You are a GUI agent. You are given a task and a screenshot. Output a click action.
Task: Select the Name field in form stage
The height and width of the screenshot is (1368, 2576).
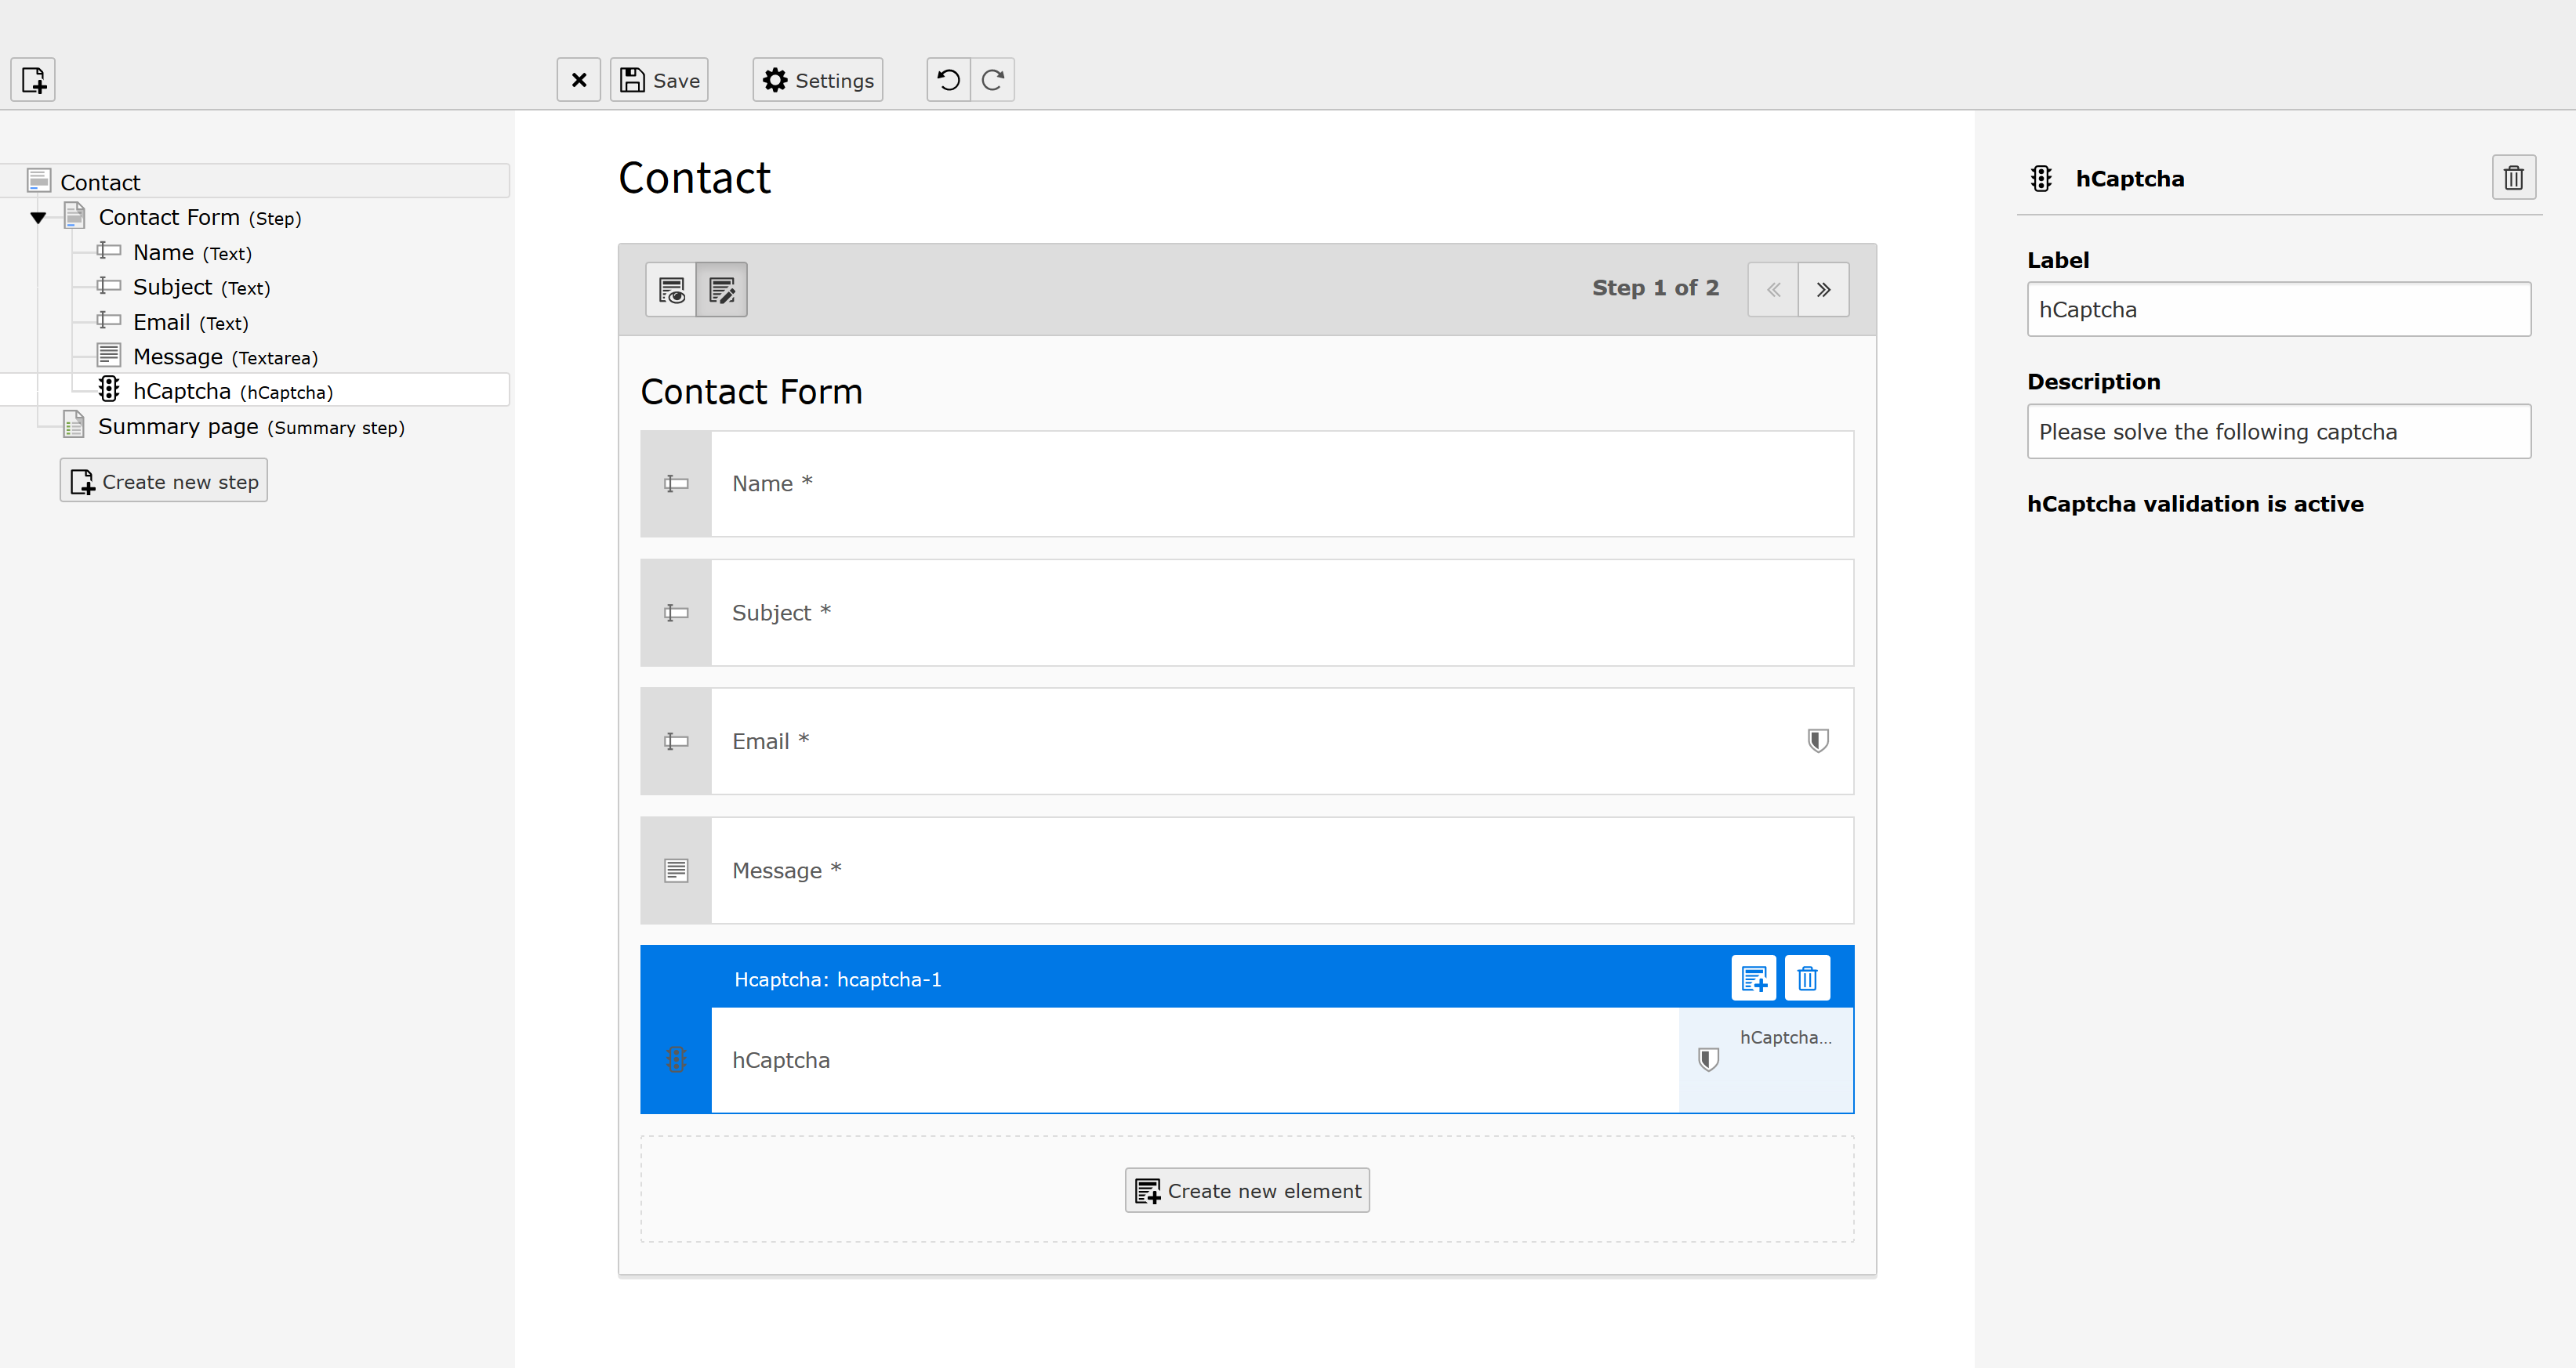[1247, 483]
